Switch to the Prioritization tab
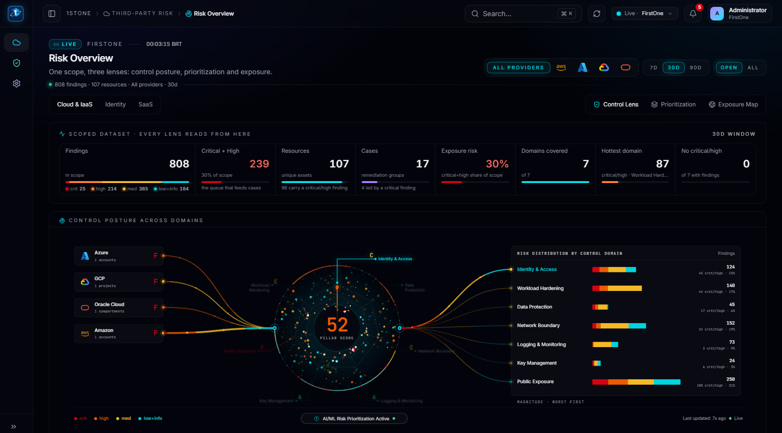 pyautogui.click(x=673, y=104)
